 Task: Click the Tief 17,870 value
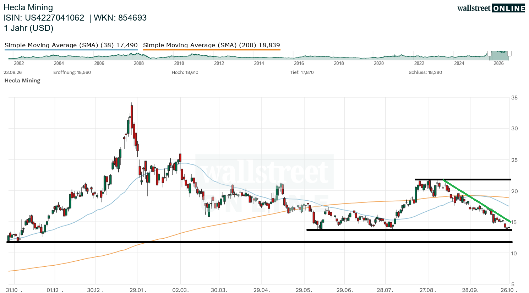pos(302,72)
